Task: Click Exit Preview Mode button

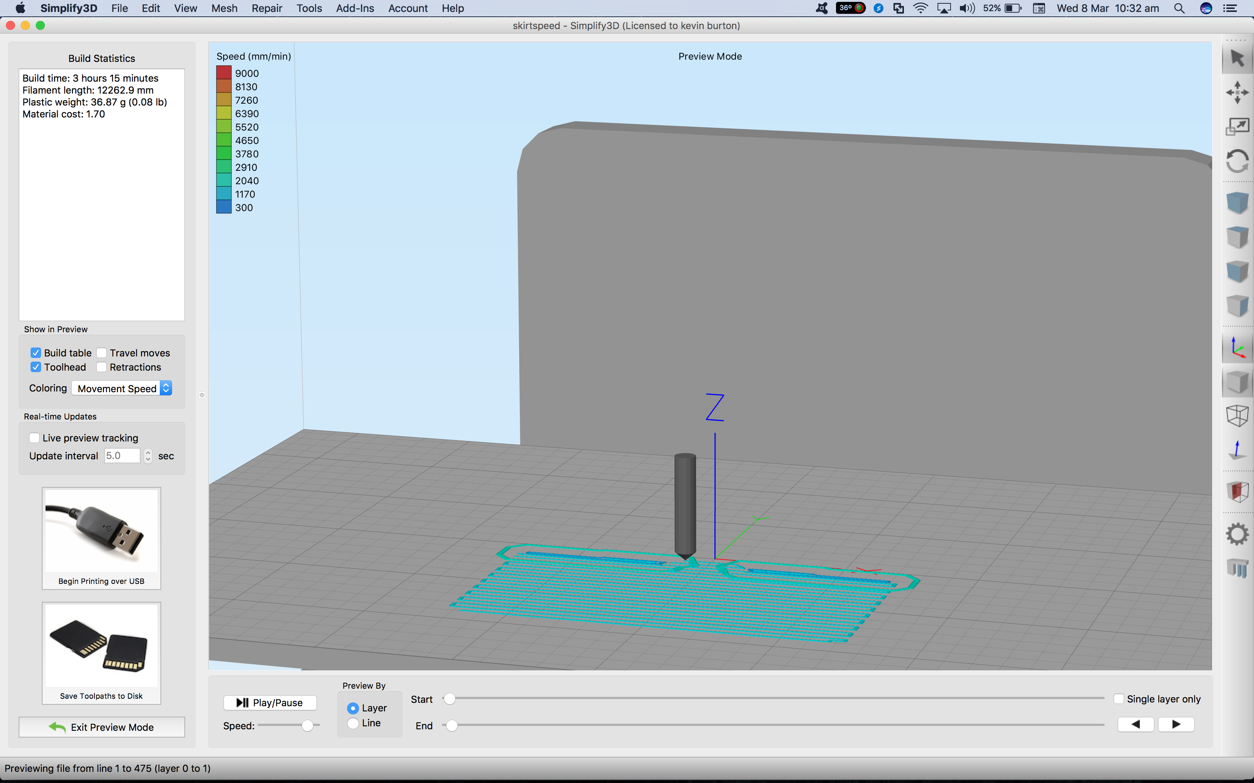Action: [x=102, y=727]
